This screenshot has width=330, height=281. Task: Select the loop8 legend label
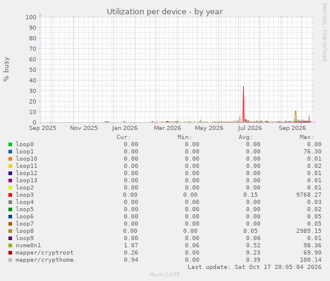coord(25,231)
